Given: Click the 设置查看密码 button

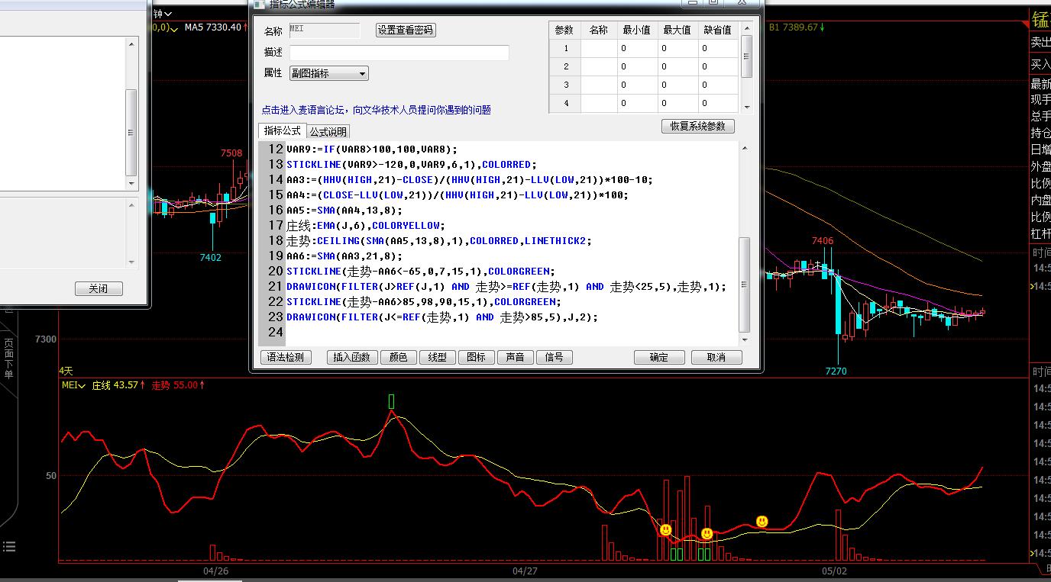Looking at the screenshot, I should 406,31.
